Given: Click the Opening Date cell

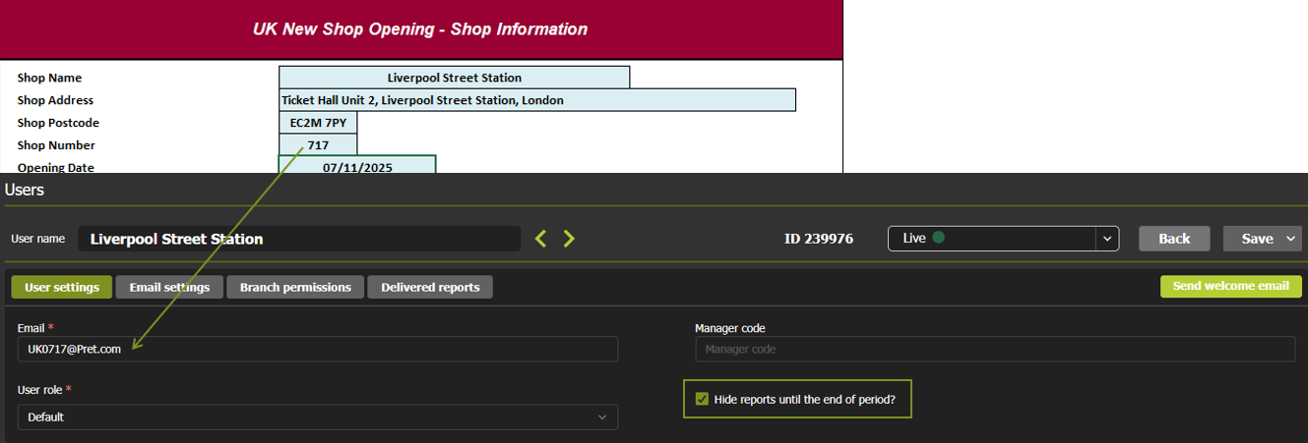Looking at the screenshot, I should [x=356, y=166].
